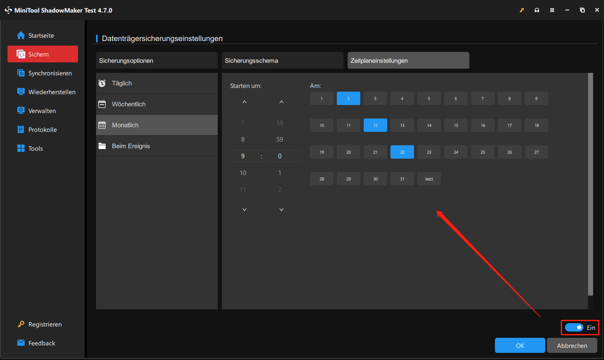This screenshot has width=604, height=360.
Task: Open the Registrieren page
Action: tap(43, 324)
